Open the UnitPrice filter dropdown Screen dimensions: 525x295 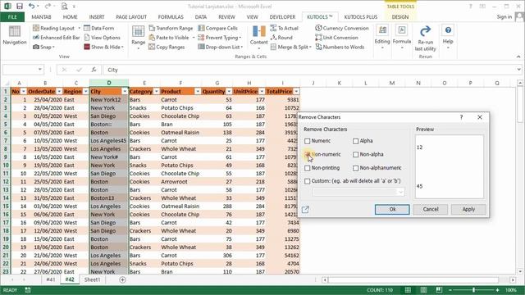click(262, 91)
